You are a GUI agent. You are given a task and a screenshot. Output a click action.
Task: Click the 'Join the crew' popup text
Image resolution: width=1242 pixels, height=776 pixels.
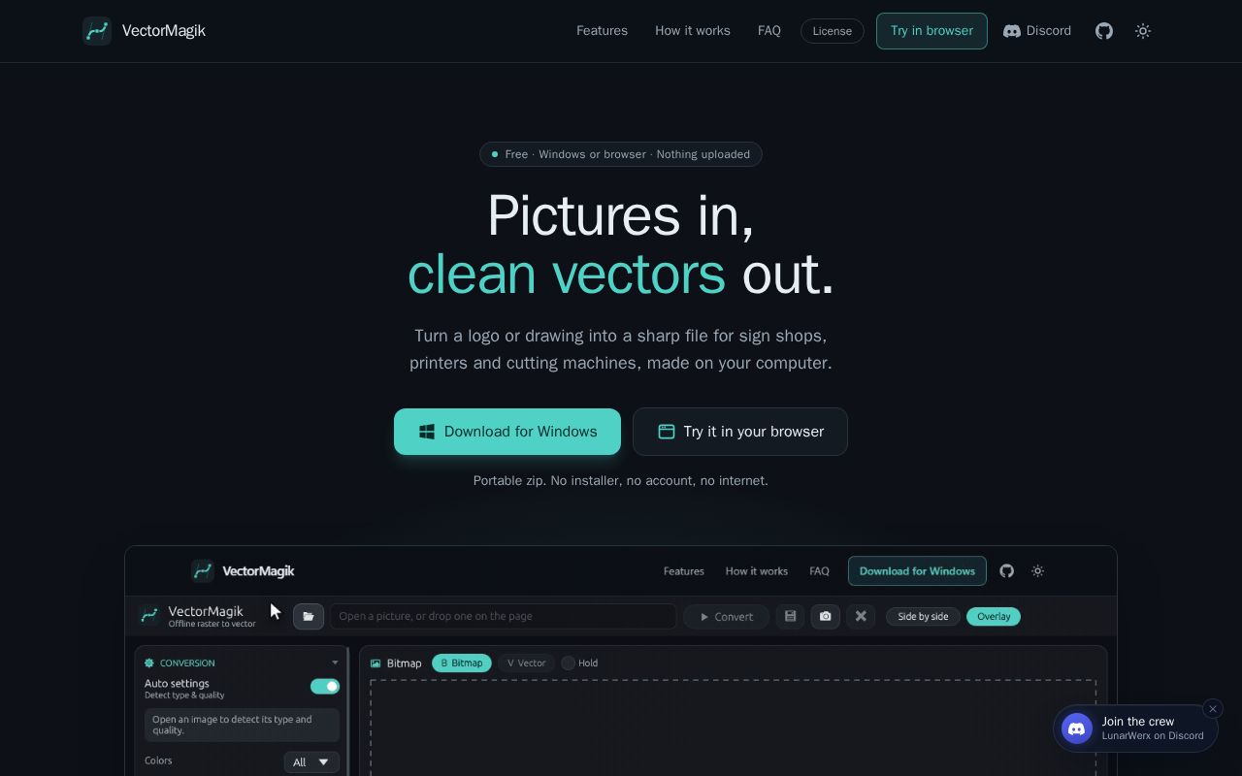point(1138,722)
